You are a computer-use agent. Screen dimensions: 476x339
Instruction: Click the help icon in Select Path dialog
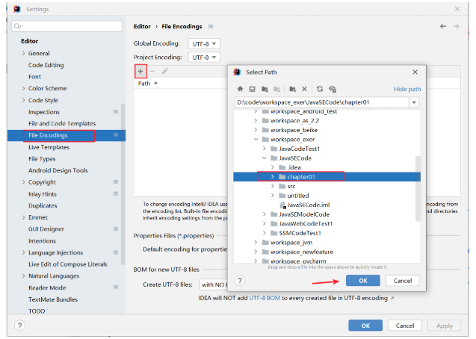click(x=240, y=281)
